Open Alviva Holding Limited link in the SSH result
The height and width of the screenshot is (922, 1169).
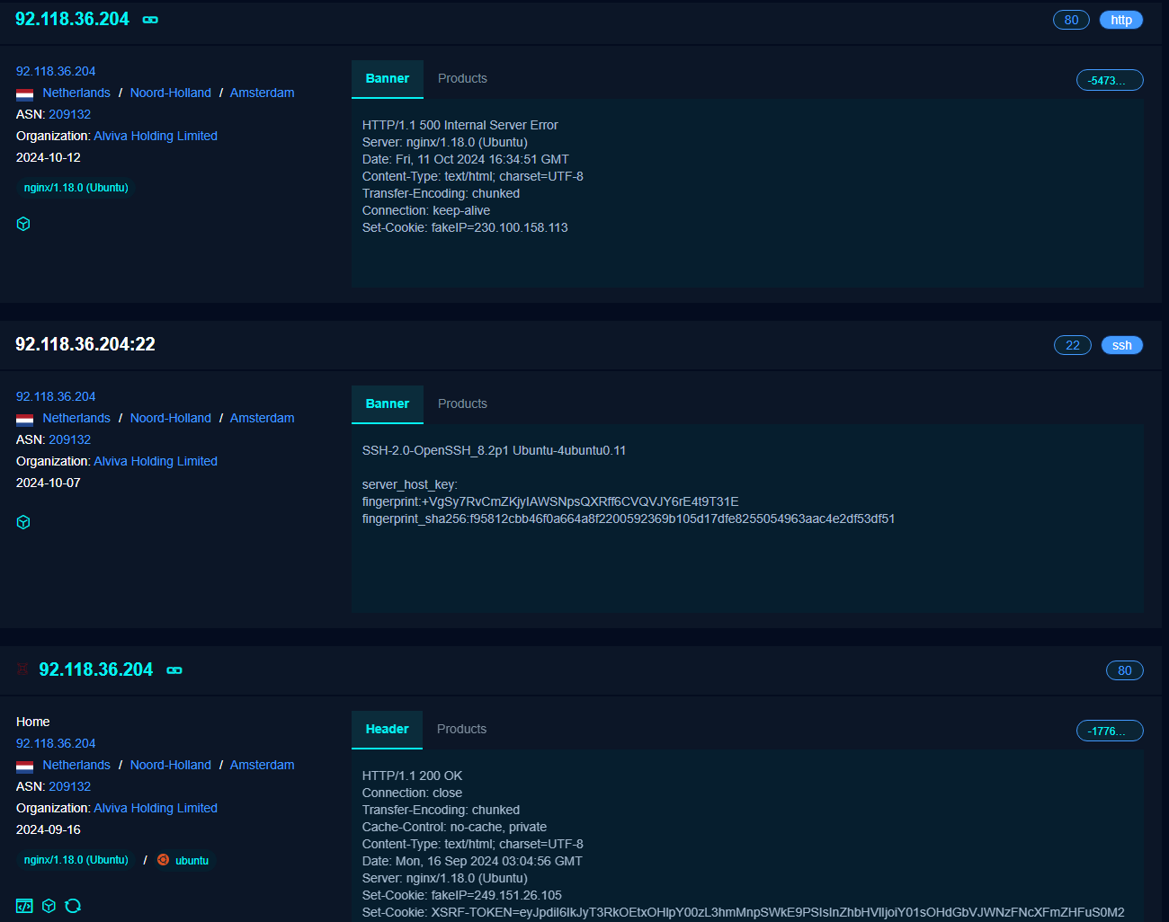coord(156,461)
